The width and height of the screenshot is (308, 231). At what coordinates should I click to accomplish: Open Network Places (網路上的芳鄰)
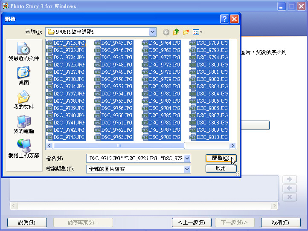(24, 149)
